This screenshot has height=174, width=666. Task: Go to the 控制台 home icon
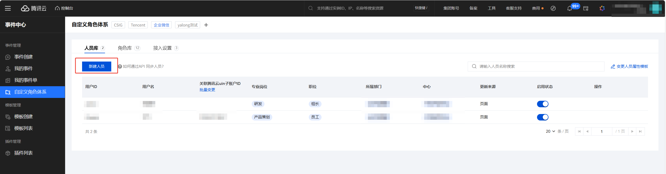(x=57, y=8)
